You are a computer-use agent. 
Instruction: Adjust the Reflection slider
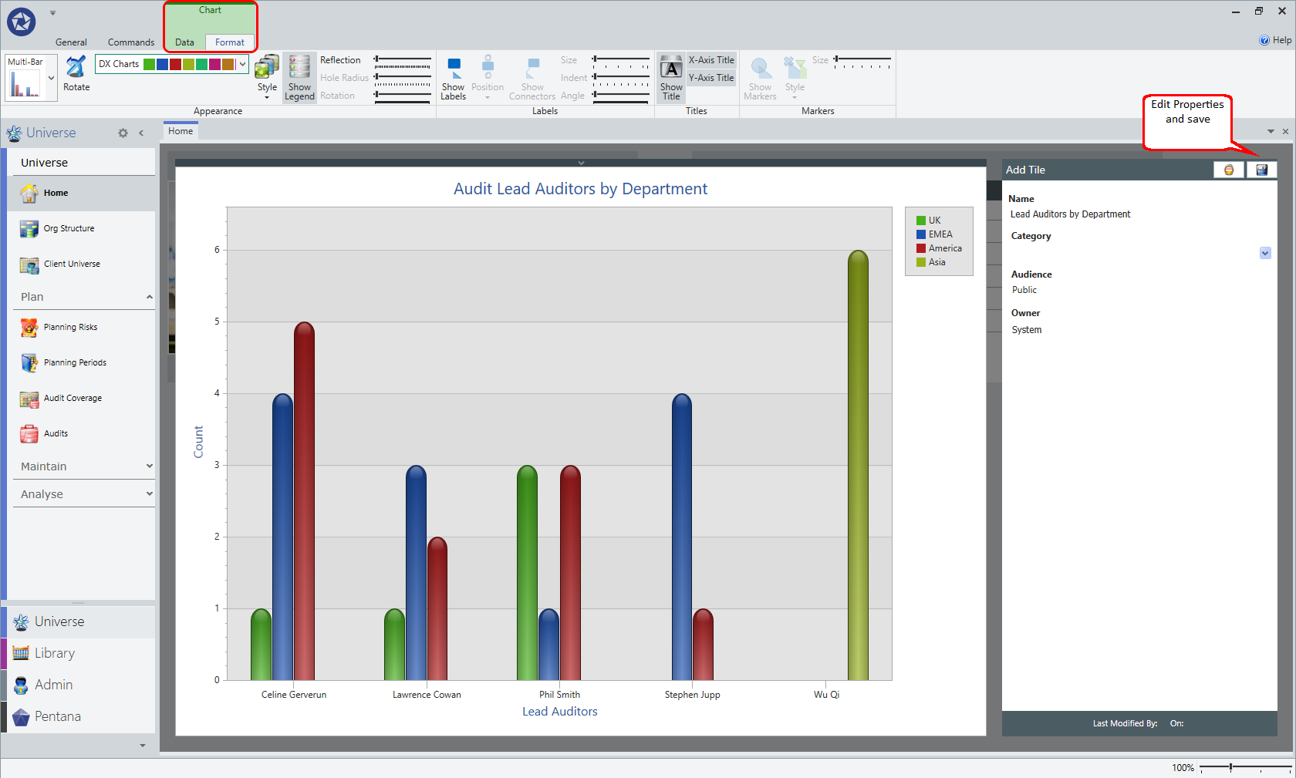(403, 60)
